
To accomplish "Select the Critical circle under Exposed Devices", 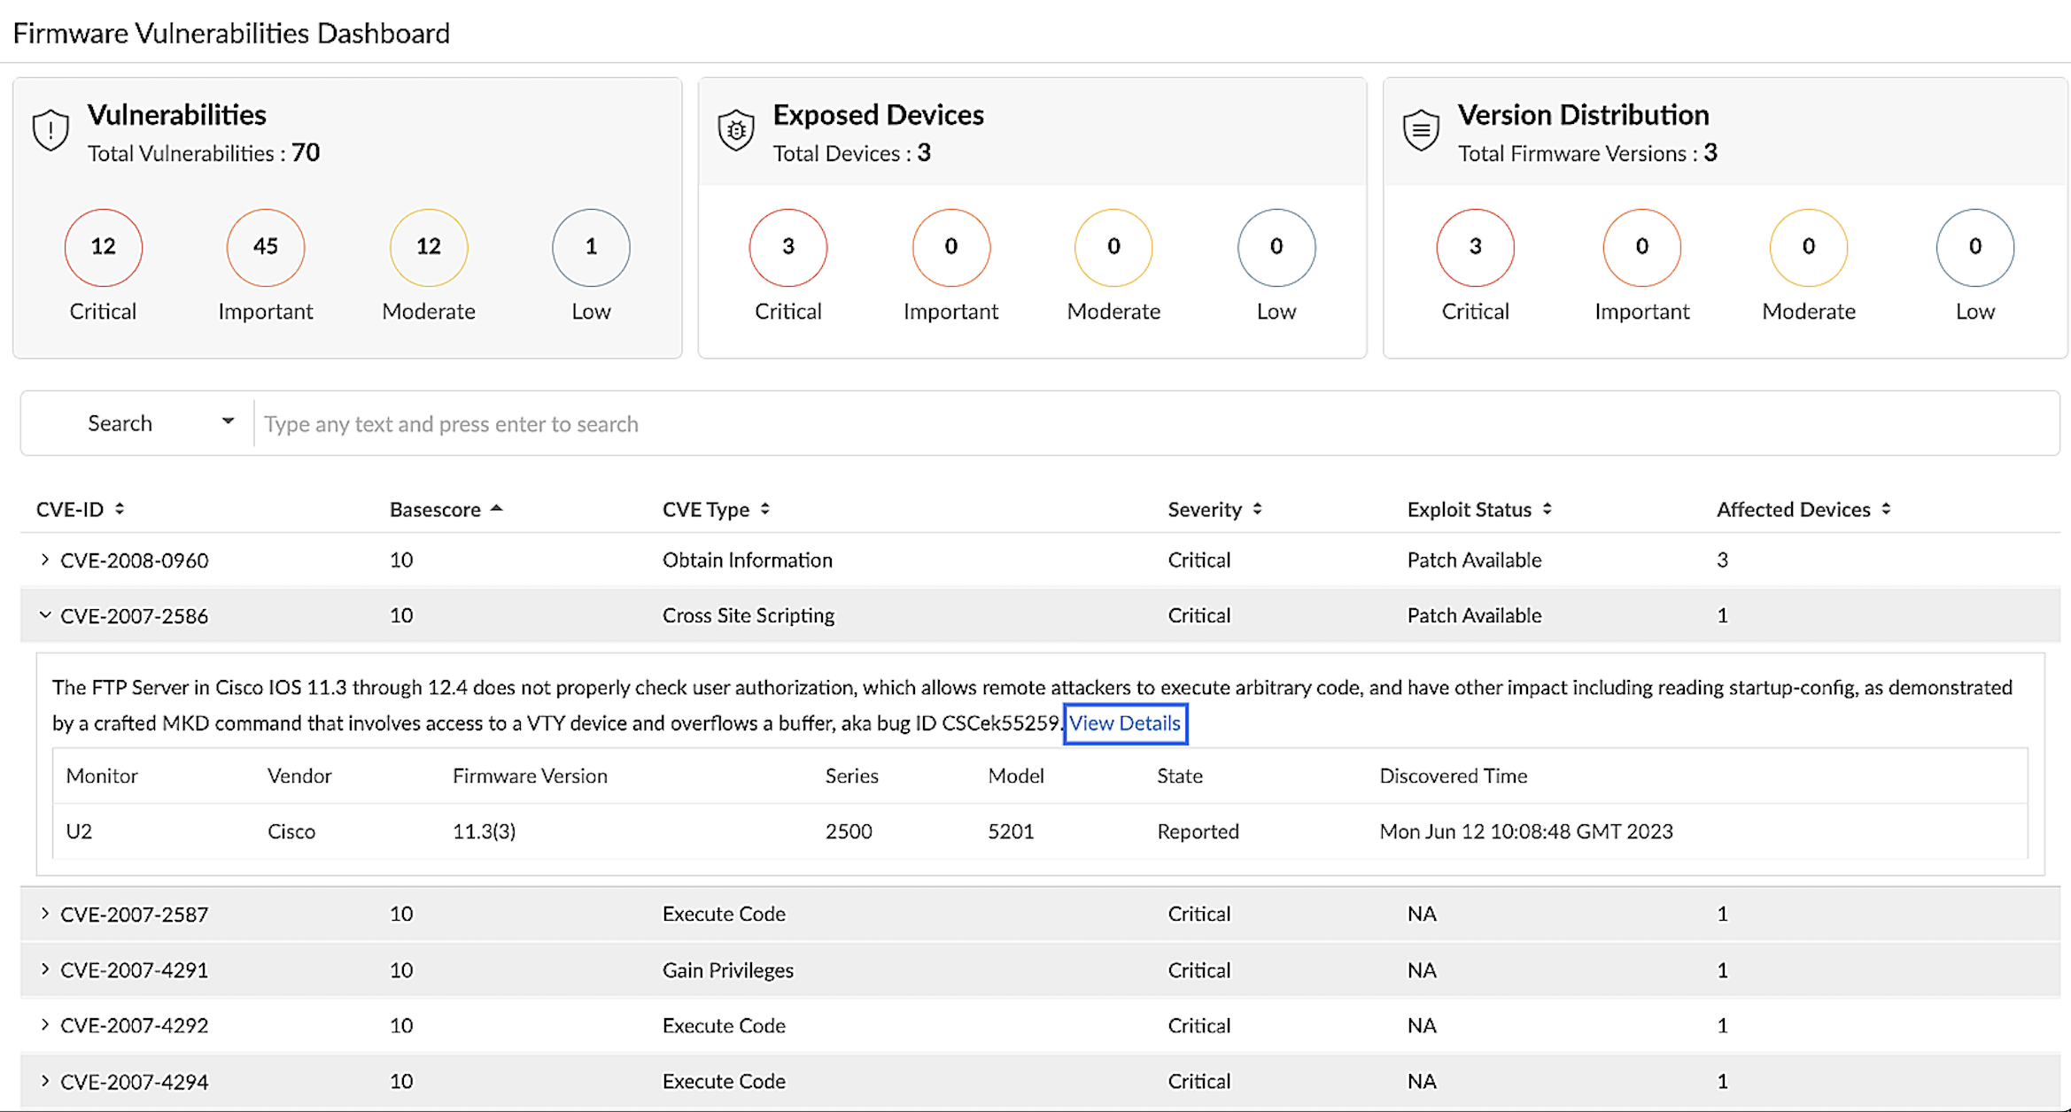I will (788, 247).
